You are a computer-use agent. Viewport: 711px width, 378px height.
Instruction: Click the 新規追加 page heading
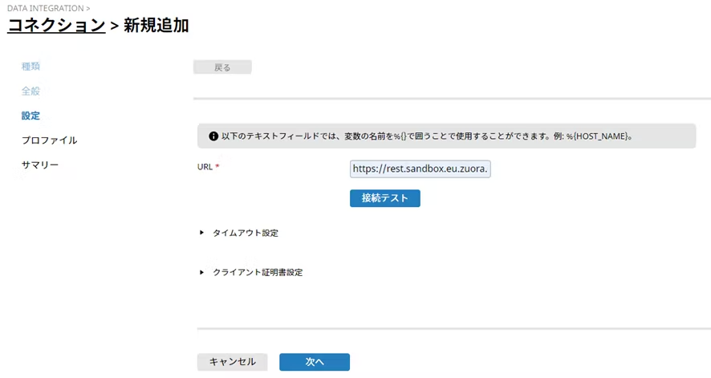point(156,25)
